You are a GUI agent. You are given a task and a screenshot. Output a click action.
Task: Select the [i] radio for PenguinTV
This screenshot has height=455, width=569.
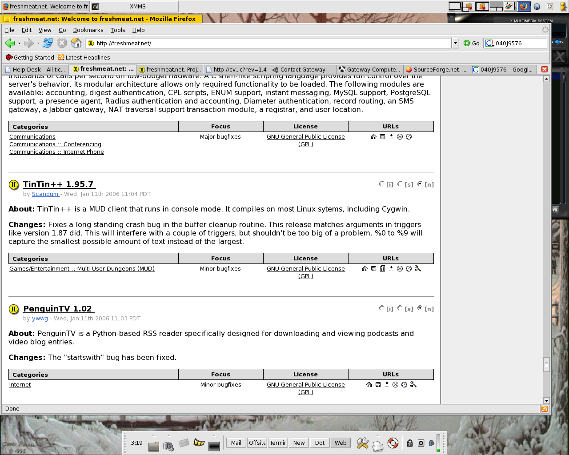pos(381,308)
